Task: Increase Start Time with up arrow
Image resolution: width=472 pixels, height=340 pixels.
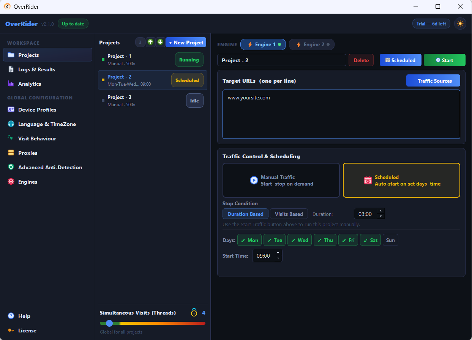Action: (278, 253)
